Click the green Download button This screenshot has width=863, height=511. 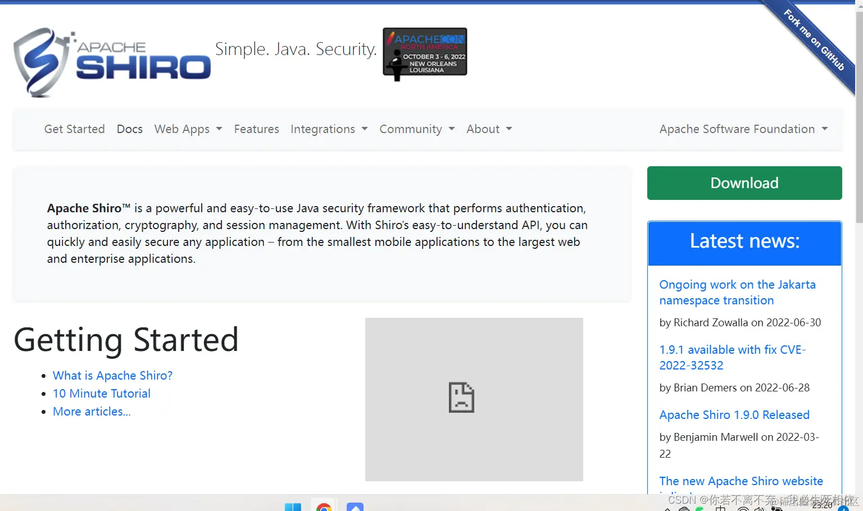coord(744,183)
